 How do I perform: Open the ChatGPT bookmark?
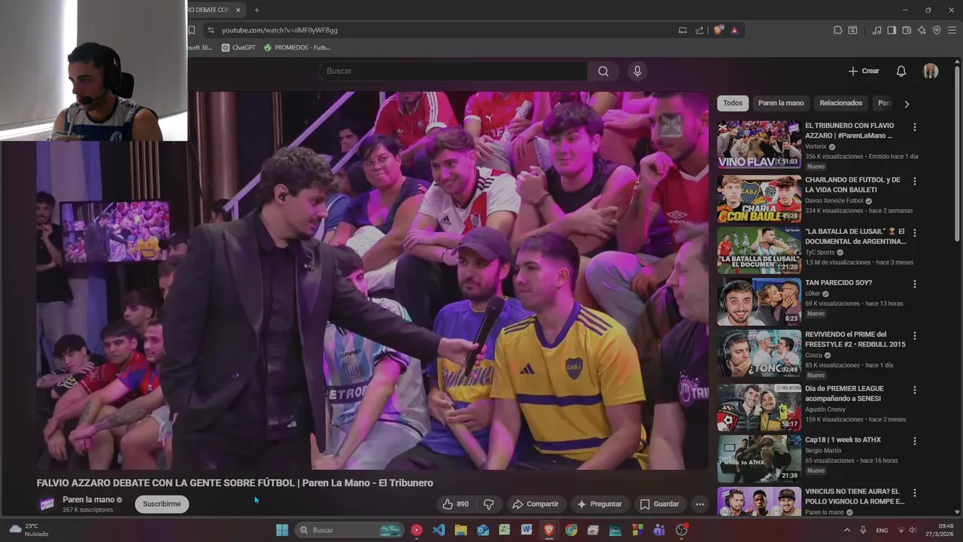[238, 47]
